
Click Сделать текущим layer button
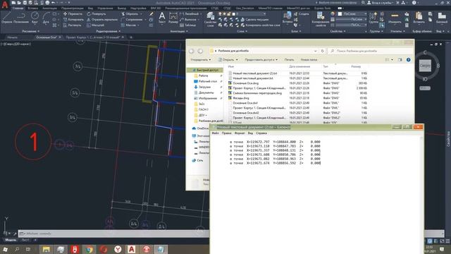coord(254,20)
